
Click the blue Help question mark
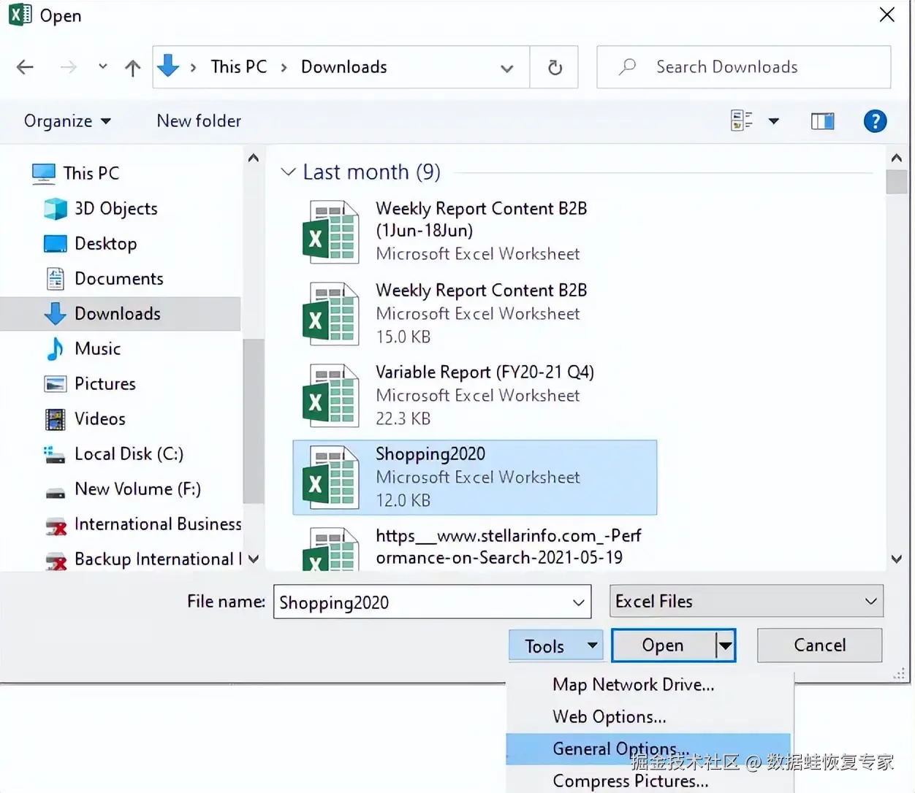[875, 120]
